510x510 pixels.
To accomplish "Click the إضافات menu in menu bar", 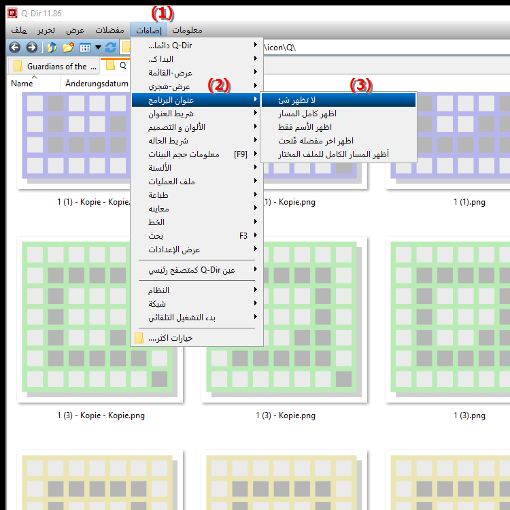I will pyautogui.click(x=148, y=30).
